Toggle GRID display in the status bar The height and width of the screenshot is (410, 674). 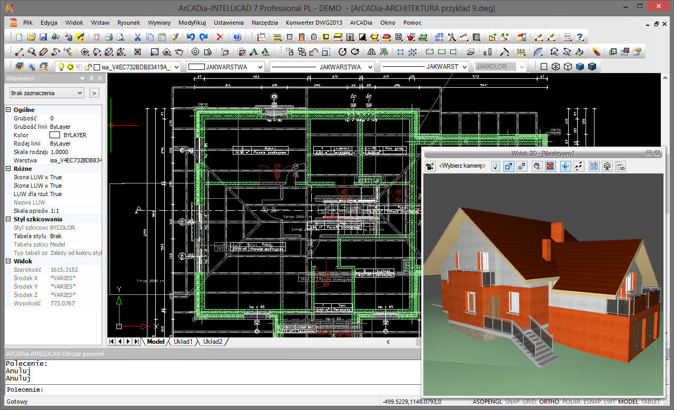coord(529,402)
